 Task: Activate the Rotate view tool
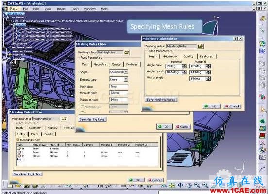(188, 185)
